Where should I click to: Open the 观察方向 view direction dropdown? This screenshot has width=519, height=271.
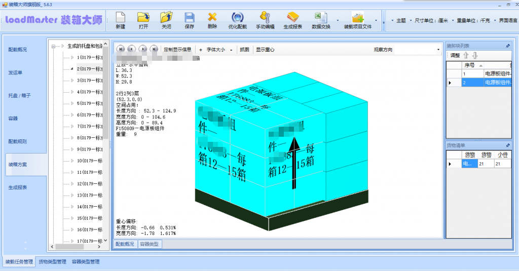coord(438,50)
